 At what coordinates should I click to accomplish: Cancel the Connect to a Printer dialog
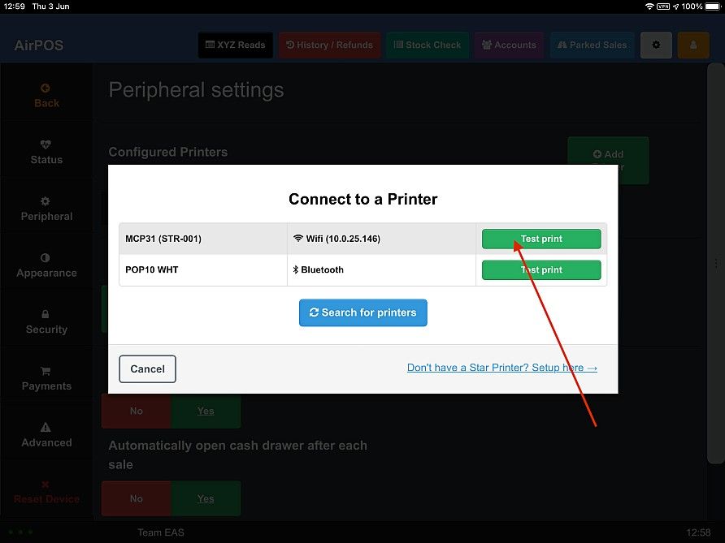[x=147, y=369]
